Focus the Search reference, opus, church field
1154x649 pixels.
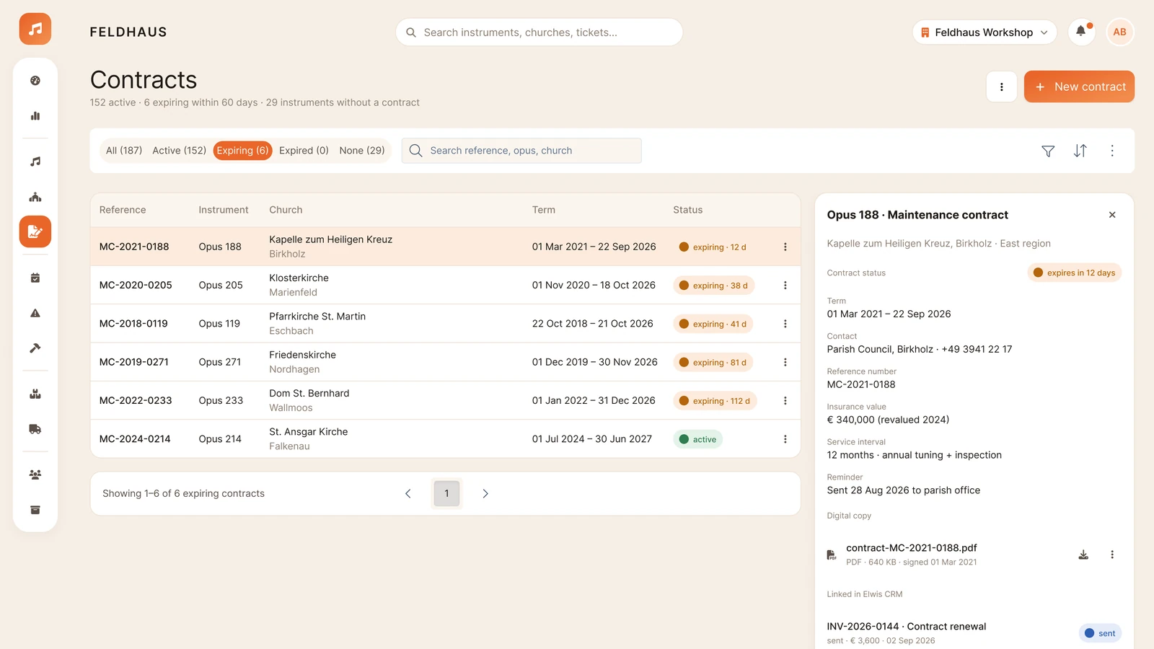coord(521,151)
